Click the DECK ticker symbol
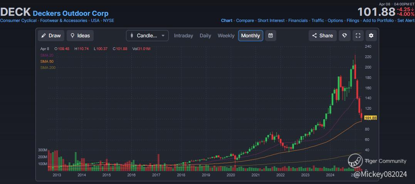415x184 pixels. point(15,12)
